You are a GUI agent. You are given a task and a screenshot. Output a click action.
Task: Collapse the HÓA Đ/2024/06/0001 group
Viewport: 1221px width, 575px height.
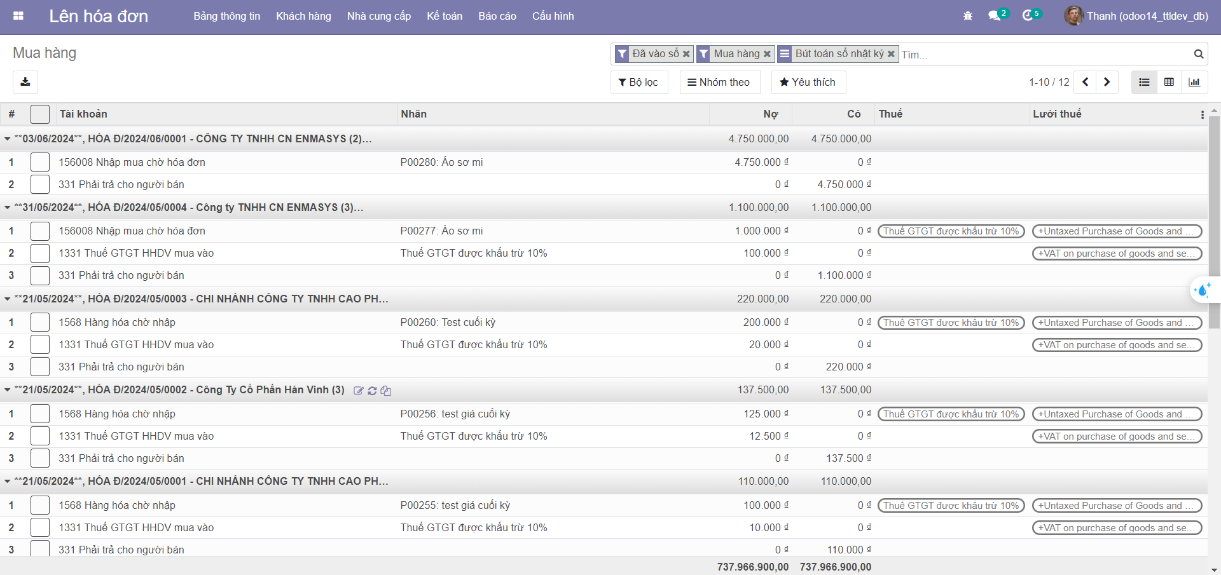click(x=8, y=139)
